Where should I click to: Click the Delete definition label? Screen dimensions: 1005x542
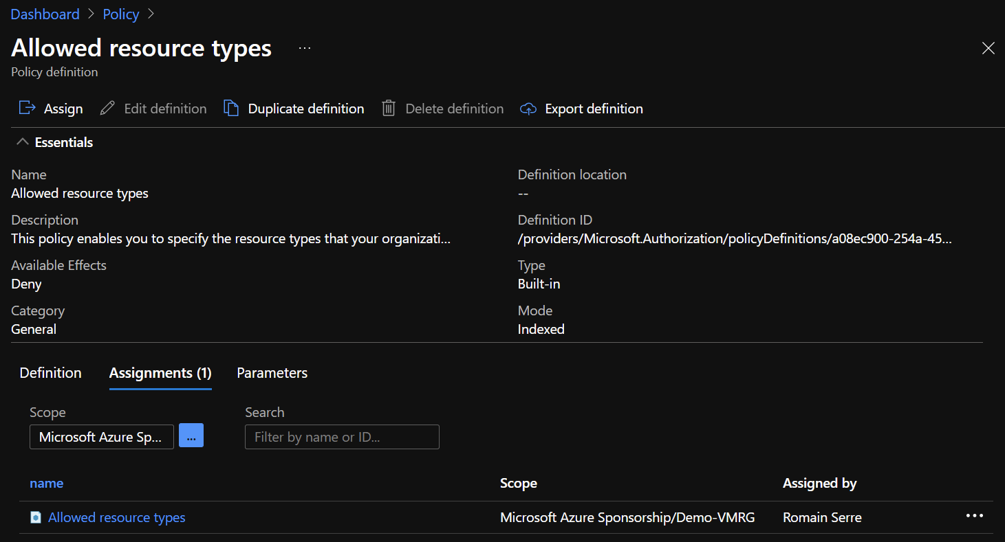[455, 109]
